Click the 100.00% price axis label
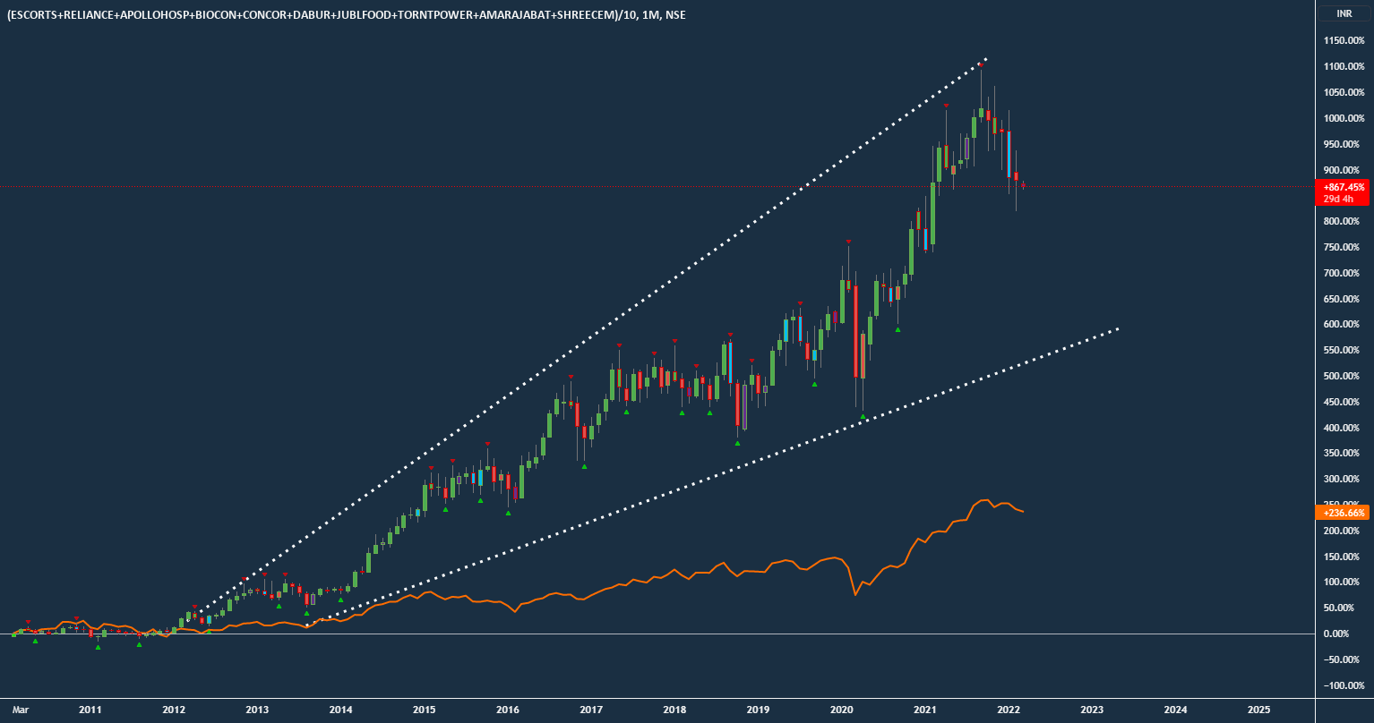Viewport: 1374px width, 723px height. (1344, 583)
